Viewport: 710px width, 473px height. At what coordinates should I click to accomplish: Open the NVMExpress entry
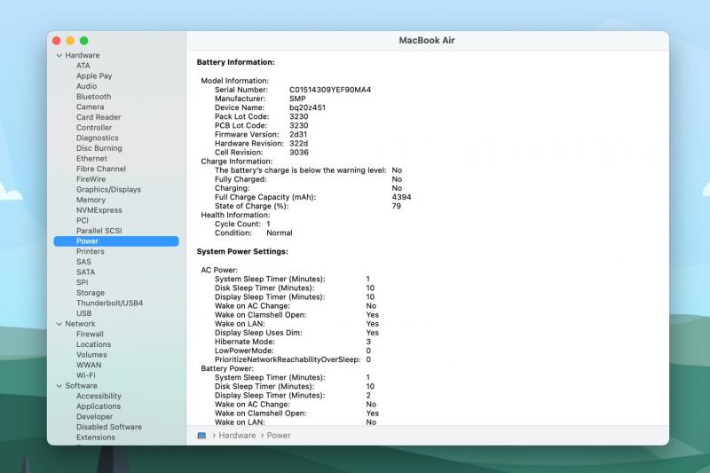[99, 210]
